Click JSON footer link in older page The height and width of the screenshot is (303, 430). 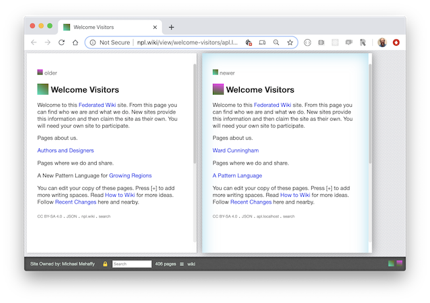click(72, 216)
